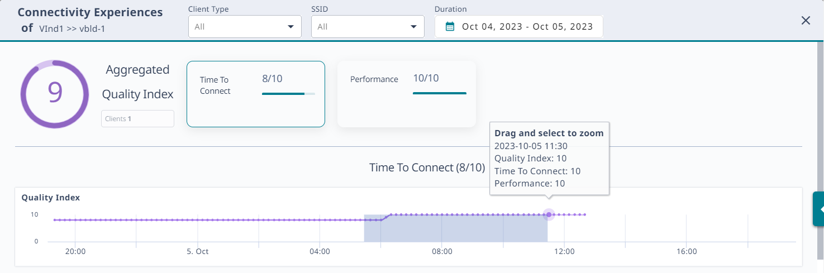Click the 'Time To Connect (8/10)' chart heading
The height and width of the screenshot is (273, 824).
pyautogui.click(x=427, y=167)
